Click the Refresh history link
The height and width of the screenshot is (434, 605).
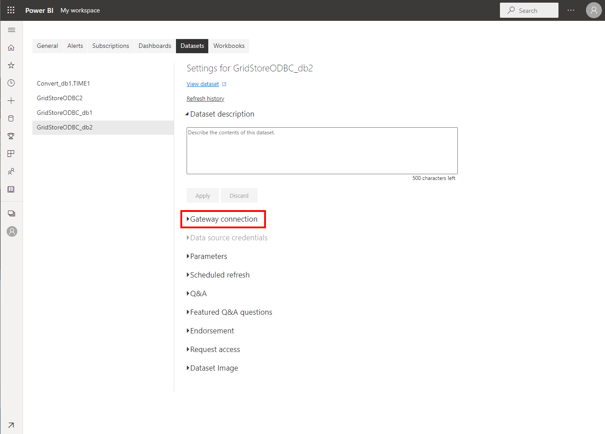click(x=205, y=99)
